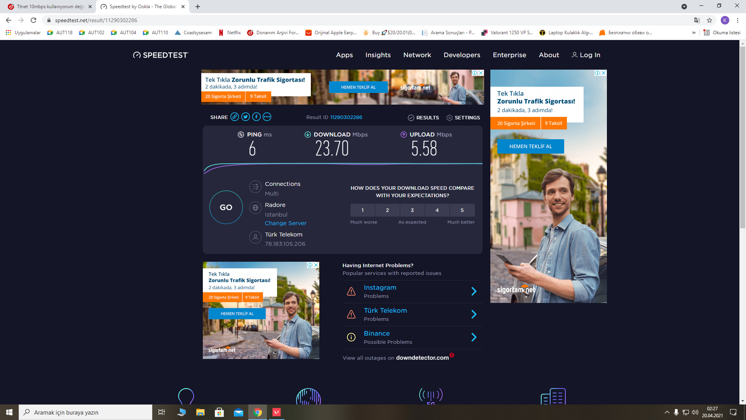Open Windows Start menu

[x=9, y=412]
